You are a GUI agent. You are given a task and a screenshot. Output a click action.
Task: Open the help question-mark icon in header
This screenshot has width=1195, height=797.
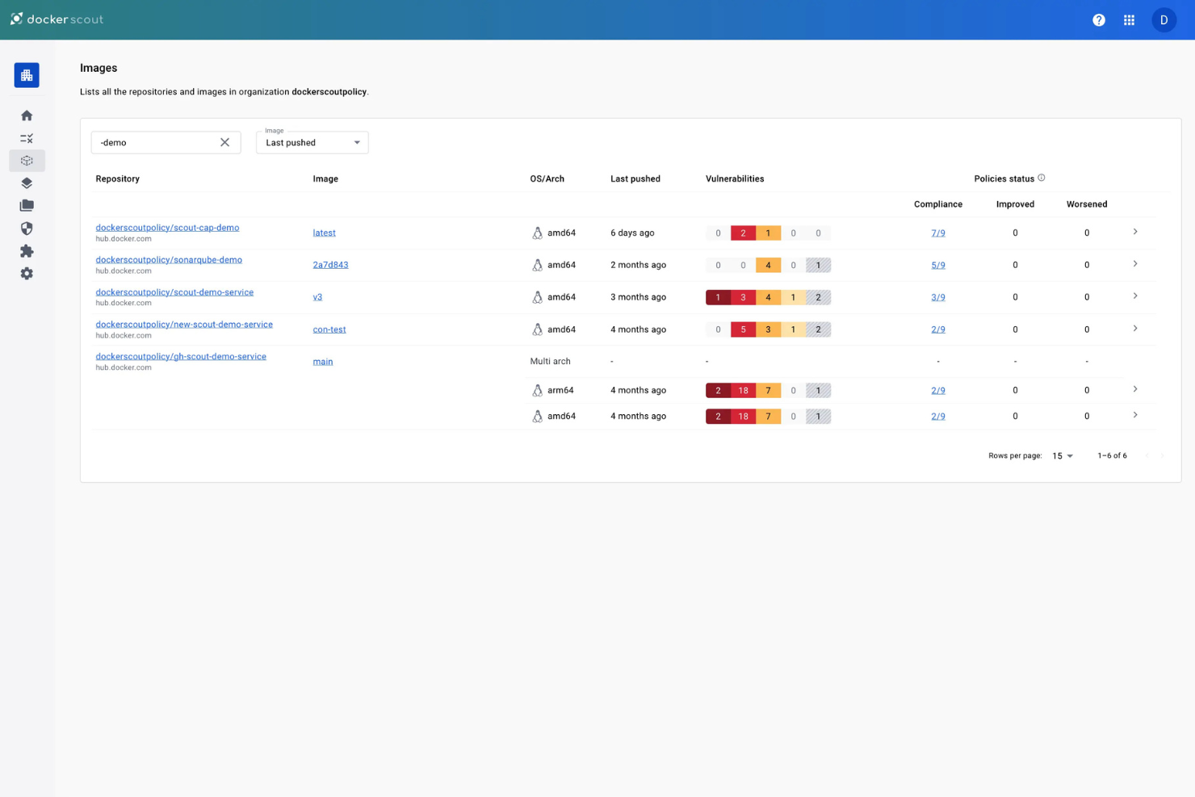(1098, 19)
